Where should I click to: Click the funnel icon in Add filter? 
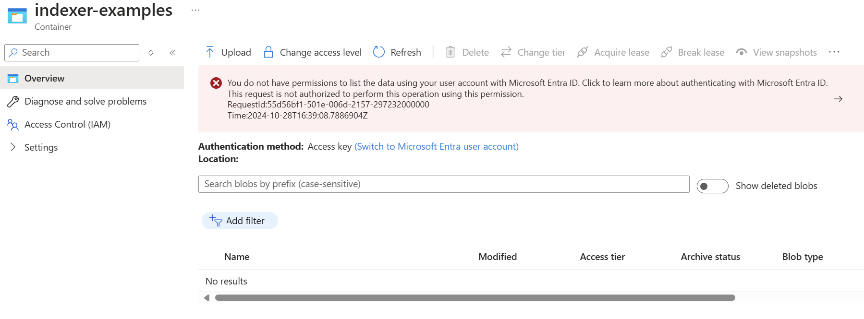(216, 221)
